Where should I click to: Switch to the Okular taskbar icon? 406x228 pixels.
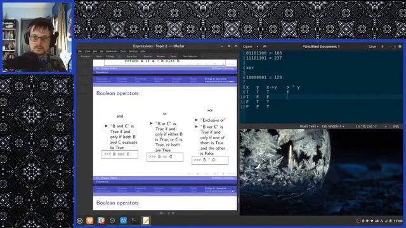[x=124, y=220]
